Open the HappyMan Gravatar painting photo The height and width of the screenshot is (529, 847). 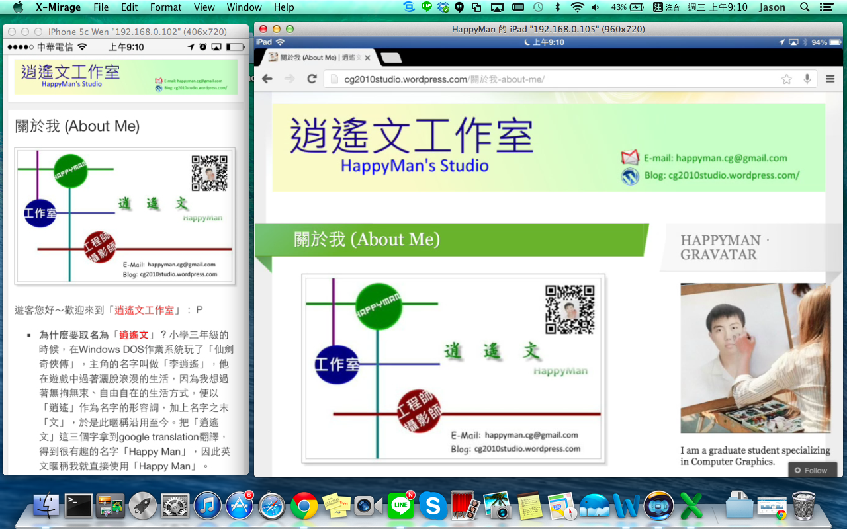pos(755,358)
